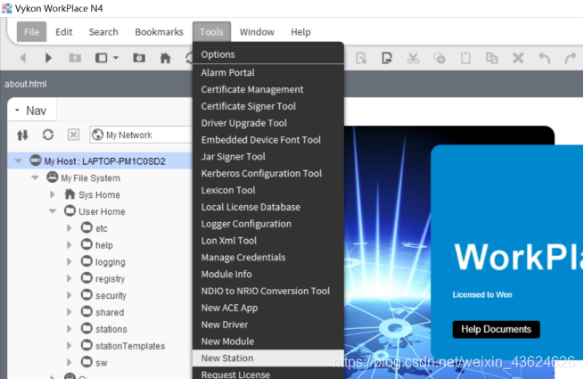Choose Embedded Device Font Tool
Viewport: 584px width, 379px height.
(x=268, y=139)
